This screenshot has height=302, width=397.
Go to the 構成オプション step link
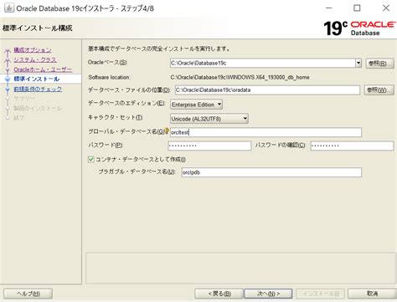pos(33,50)
